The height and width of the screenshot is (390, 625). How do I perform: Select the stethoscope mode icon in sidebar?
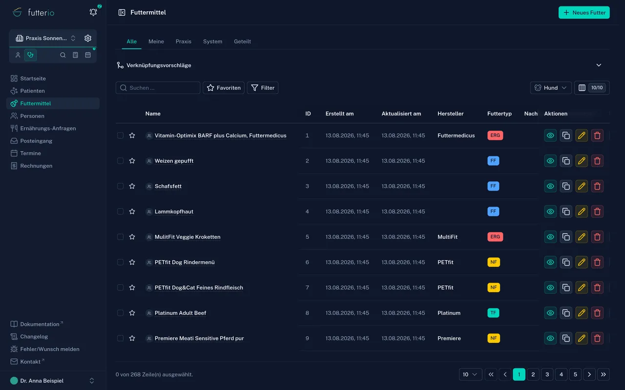30,55
